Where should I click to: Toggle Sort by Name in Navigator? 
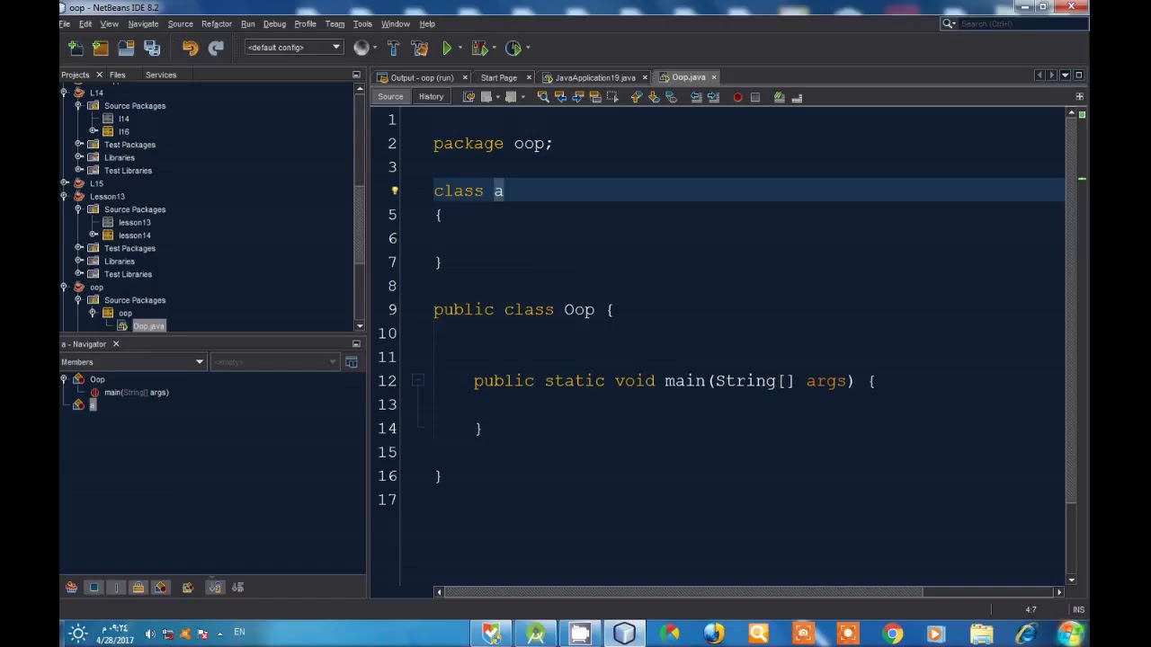pyautogui.click(x=215, y=588)
